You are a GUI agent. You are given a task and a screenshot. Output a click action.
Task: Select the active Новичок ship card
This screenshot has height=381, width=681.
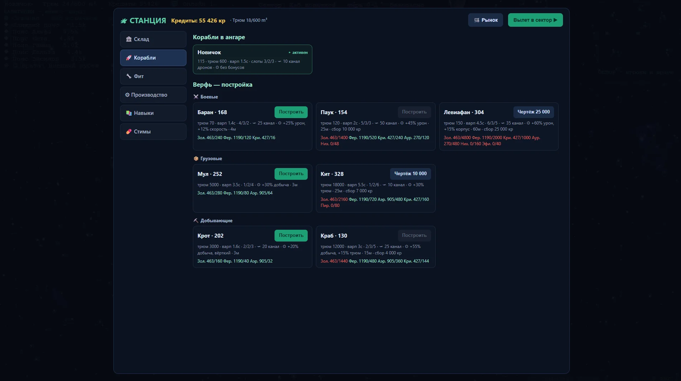[252, 59]
